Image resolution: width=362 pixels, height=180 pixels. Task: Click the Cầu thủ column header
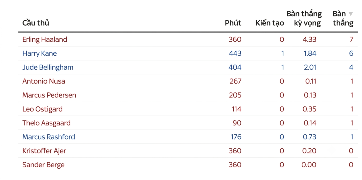36,23
